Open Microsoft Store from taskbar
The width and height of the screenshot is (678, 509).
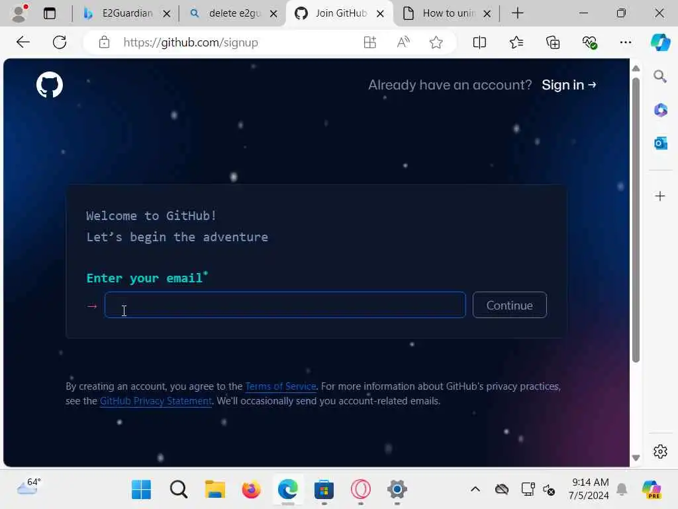[x=324, y=490]
